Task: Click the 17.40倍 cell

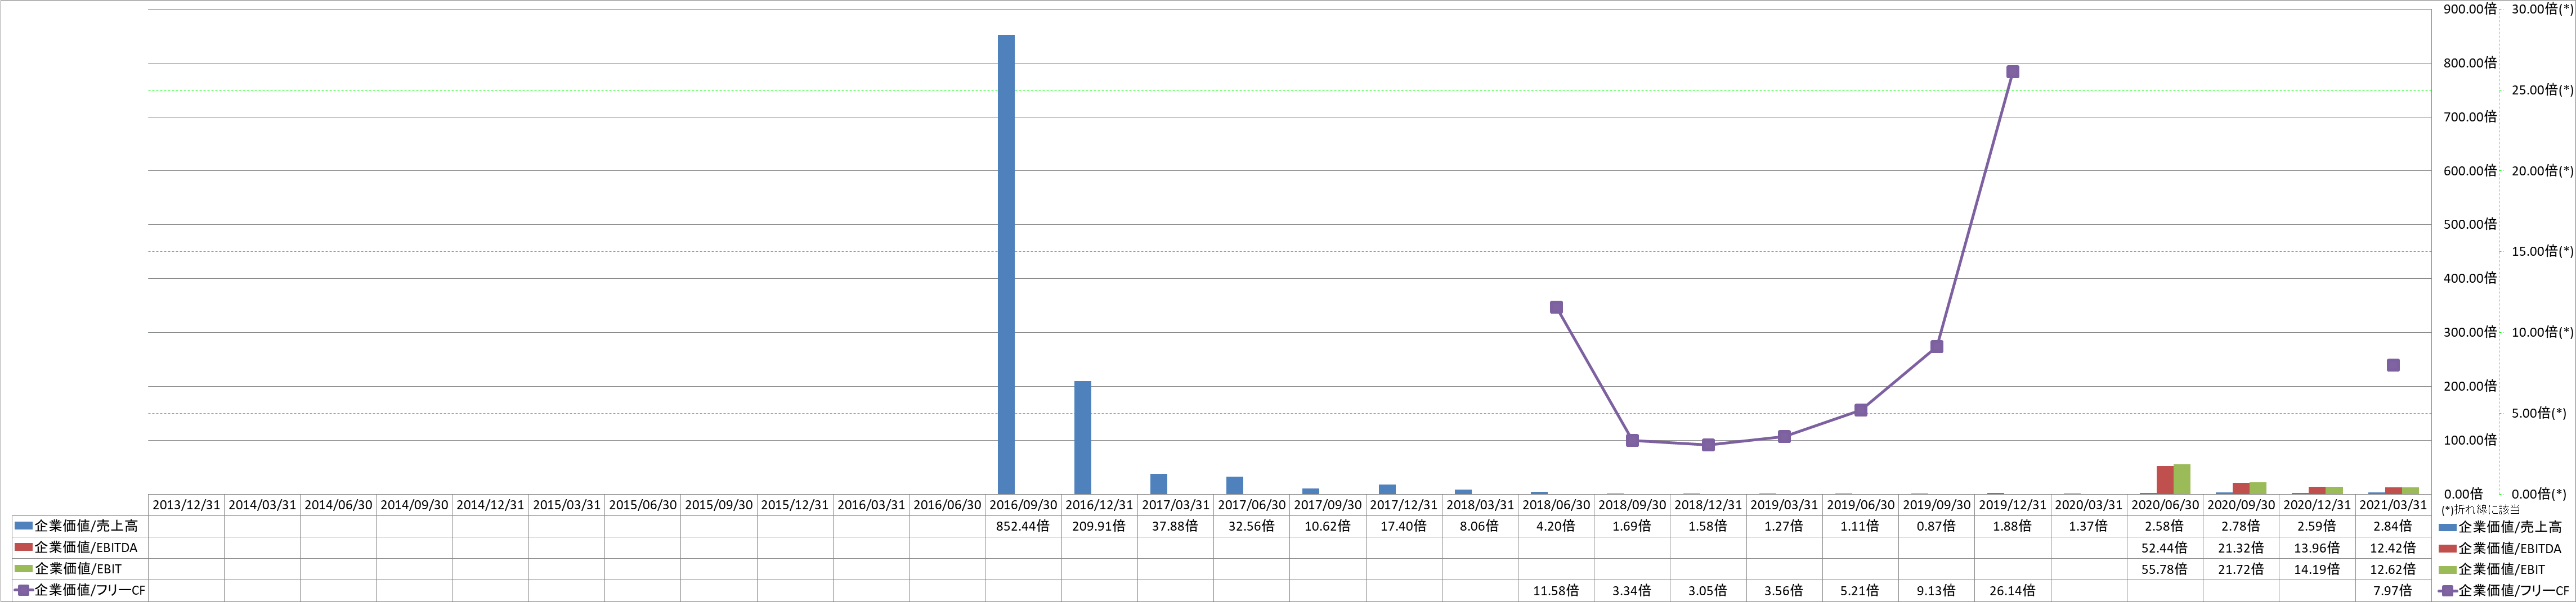Action: (x=1403, y=526)
